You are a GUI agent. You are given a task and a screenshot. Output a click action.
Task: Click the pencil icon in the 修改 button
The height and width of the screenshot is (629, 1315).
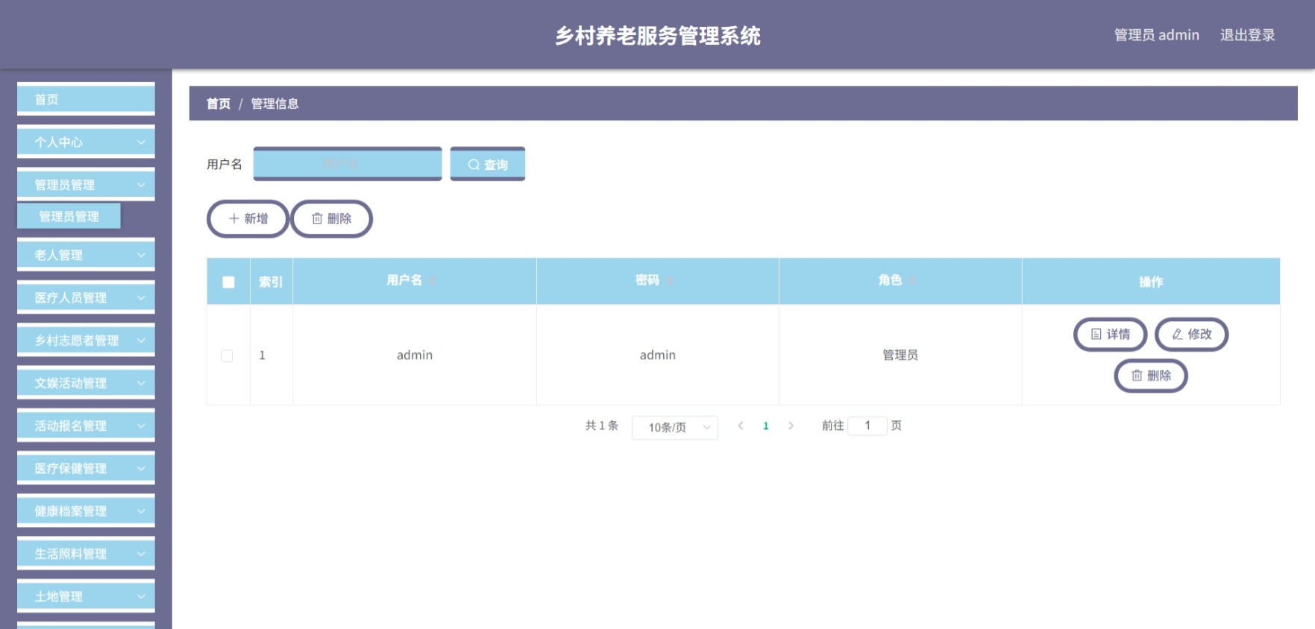point(1178,334)
